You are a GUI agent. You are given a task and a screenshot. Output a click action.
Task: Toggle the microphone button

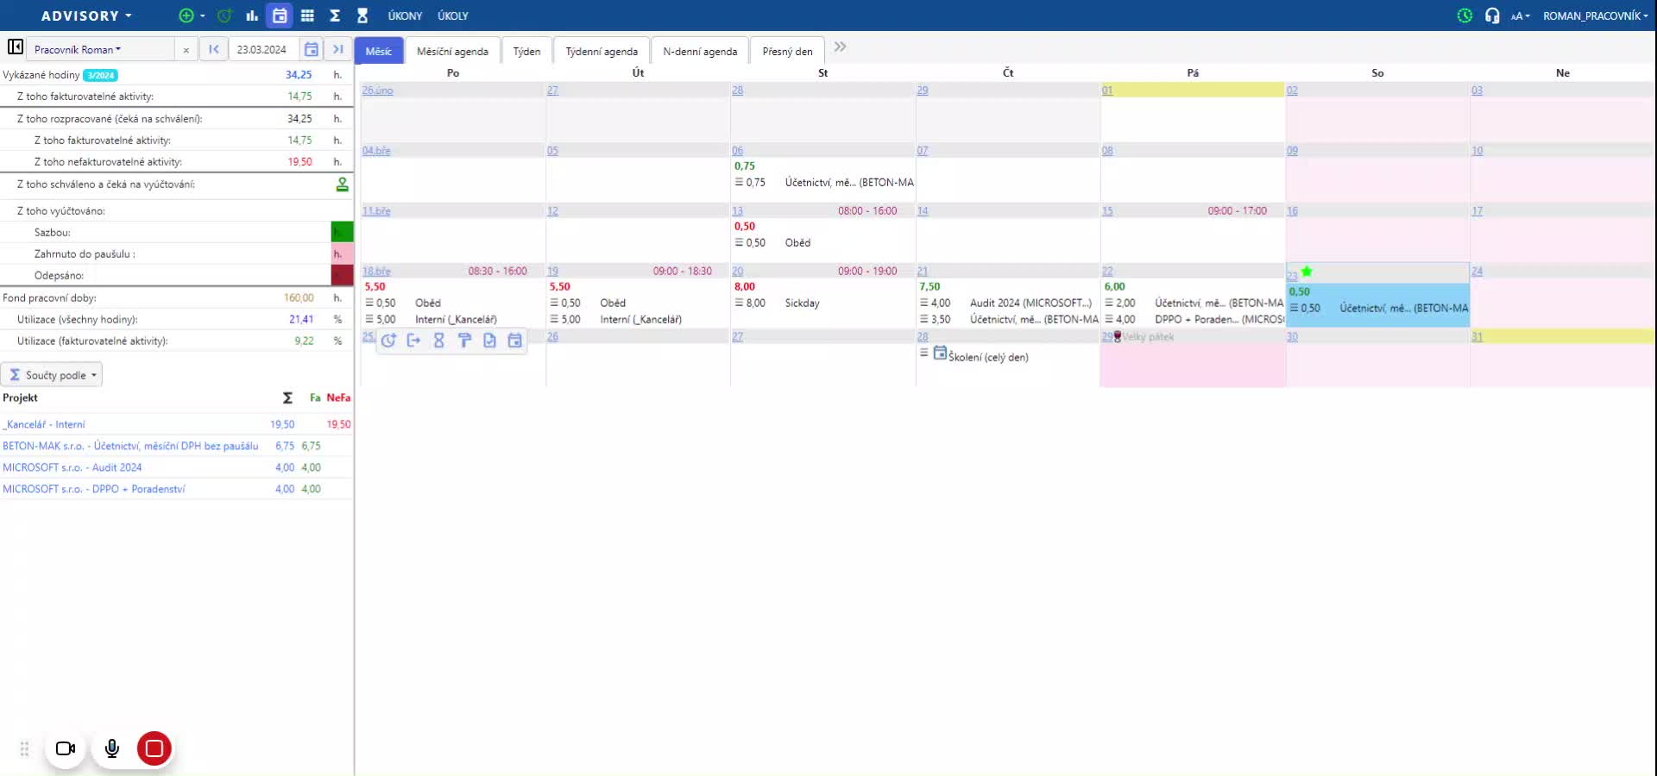[112, 748]
